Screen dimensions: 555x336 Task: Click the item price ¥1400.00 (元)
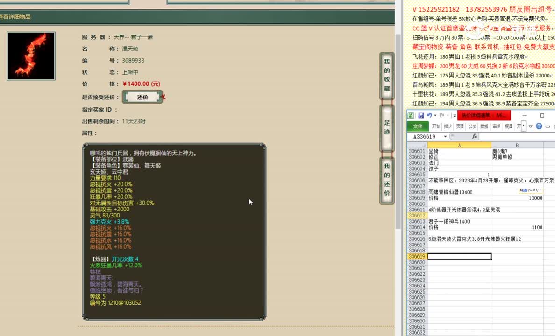click(x=141, y=84)
